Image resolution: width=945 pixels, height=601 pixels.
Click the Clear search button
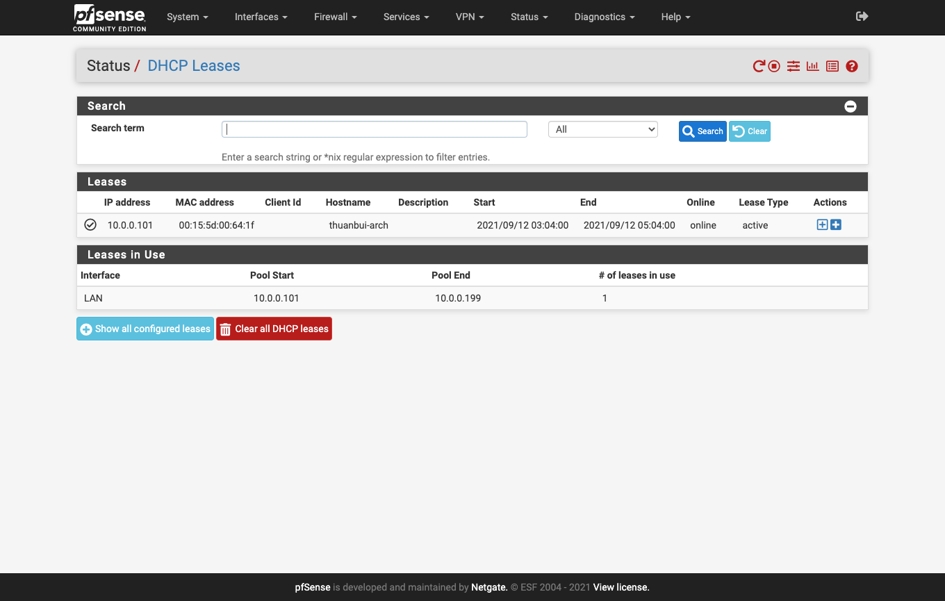750,131
